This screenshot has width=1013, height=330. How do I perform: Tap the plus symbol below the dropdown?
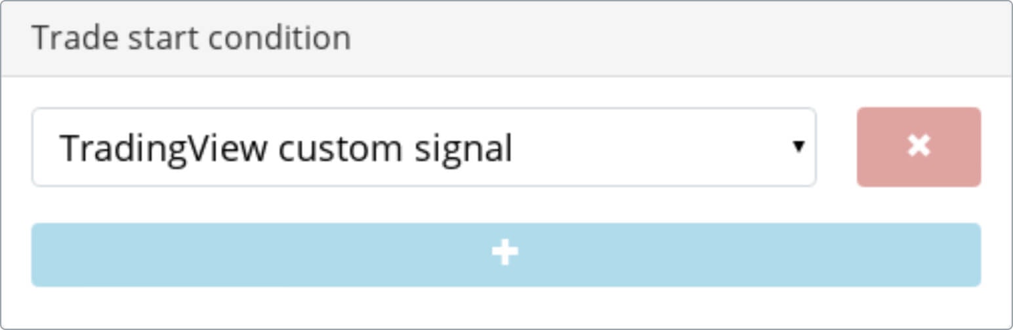click(x=505, y=253)
